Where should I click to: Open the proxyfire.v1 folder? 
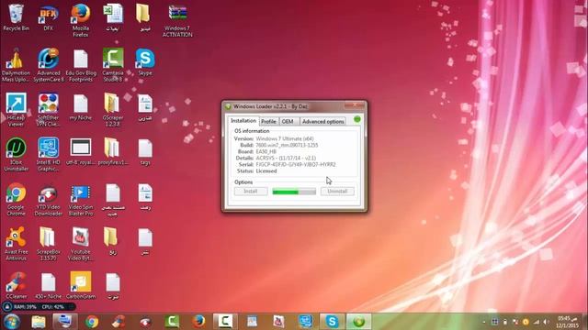tap(112, 152)
